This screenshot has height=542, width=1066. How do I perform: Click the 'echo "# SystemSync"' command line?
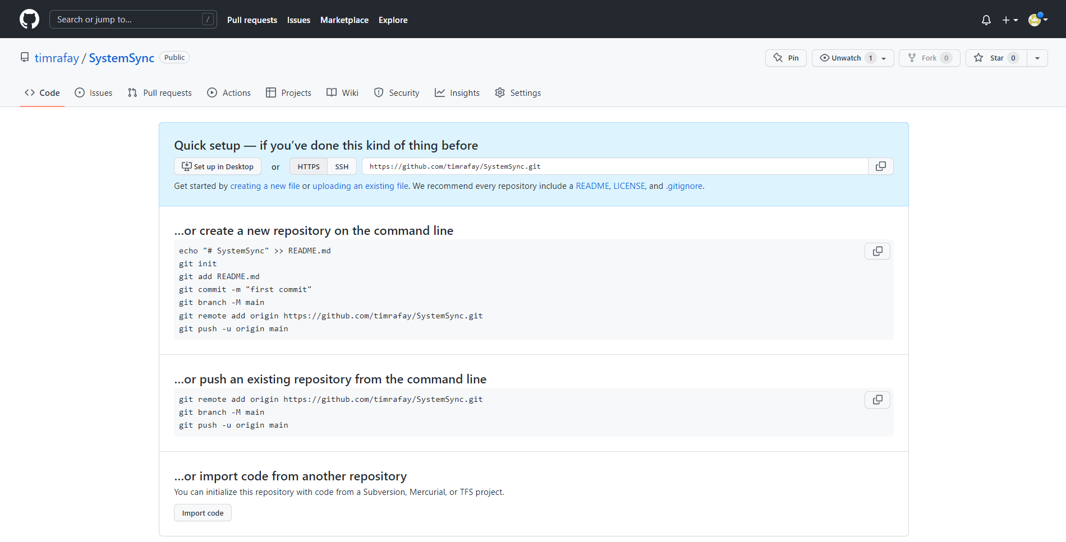point(255,251)
